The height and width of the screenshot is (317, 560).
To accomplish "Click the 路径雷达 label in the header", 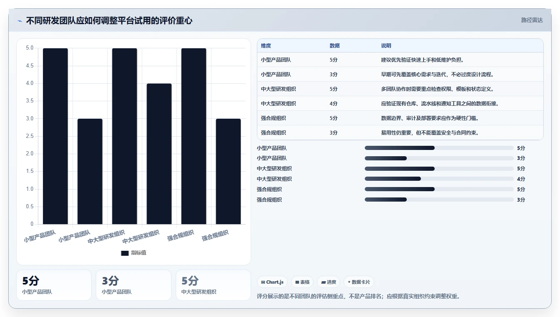I will [x=532, y=20].
